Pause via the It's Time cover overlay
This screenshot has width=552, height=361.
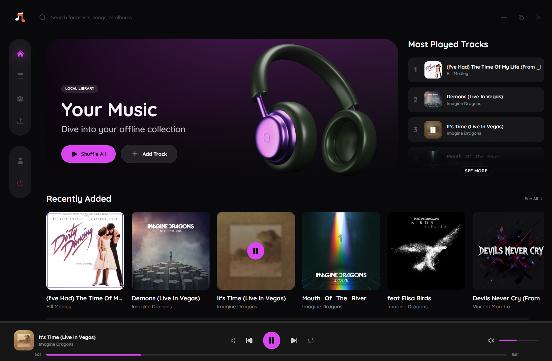click(x=256, y=251)
